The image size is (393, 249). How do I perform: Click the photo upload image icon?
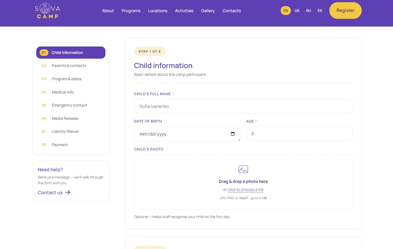click(x=243, y=169)
